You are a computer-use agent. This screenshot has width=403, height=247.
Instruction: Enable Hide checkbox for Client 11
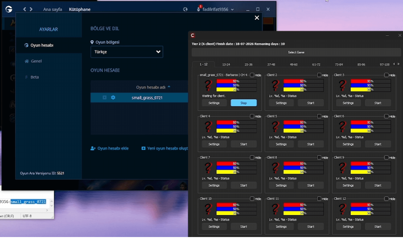(x=319, y=199)
